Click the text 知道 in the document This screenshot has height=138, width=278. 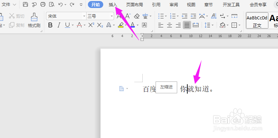(x=202, y=89)
